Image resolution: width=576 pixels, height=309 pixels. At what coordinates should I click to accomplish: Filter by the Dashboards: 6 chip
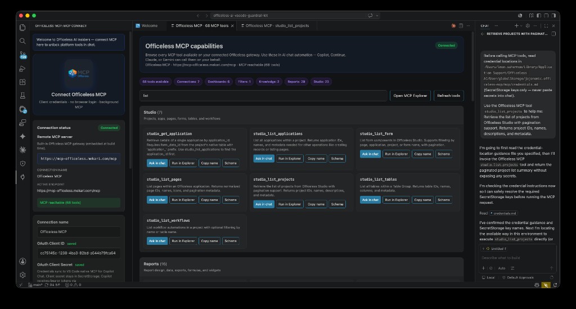[x=219, y=82]
